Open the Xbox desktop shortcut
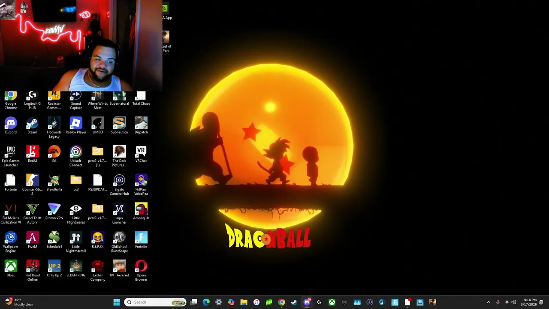 (x=11, y=269)
